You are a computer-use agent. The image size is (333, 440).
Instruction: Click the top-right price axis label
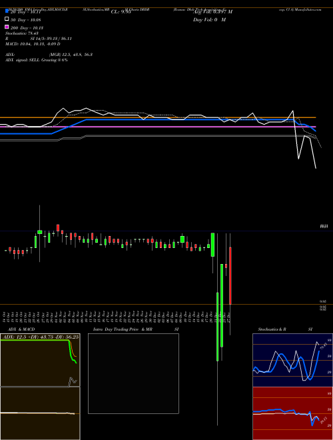click(x=324, y=226)
